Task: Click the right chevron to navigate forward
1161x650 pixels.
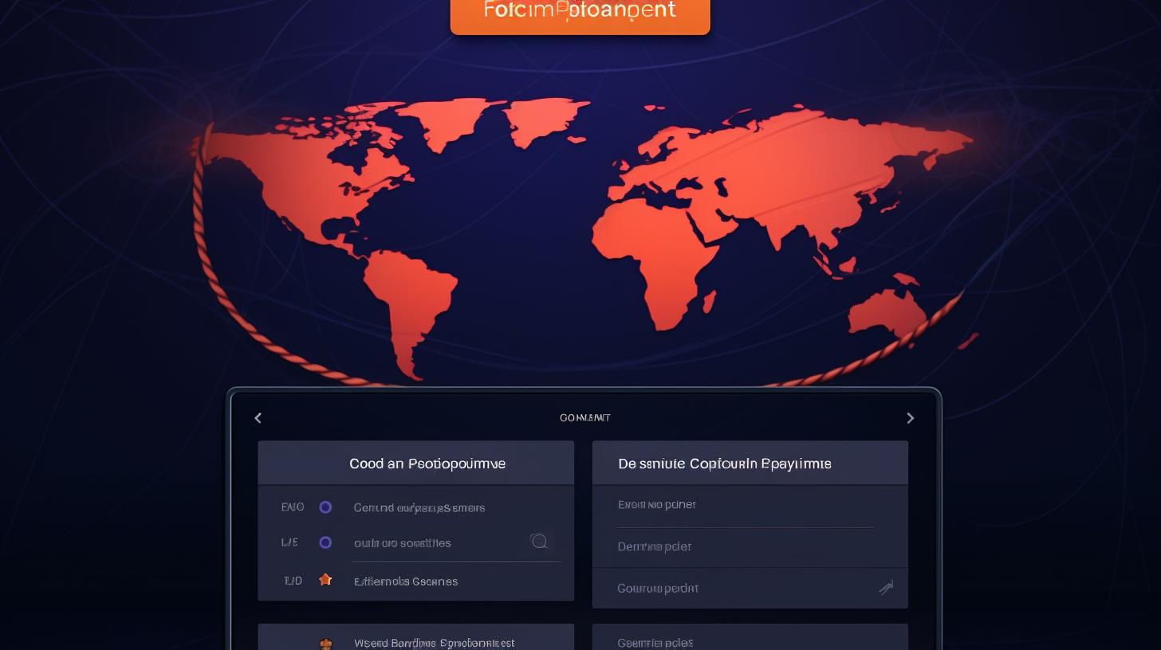Action: point(911,417)
